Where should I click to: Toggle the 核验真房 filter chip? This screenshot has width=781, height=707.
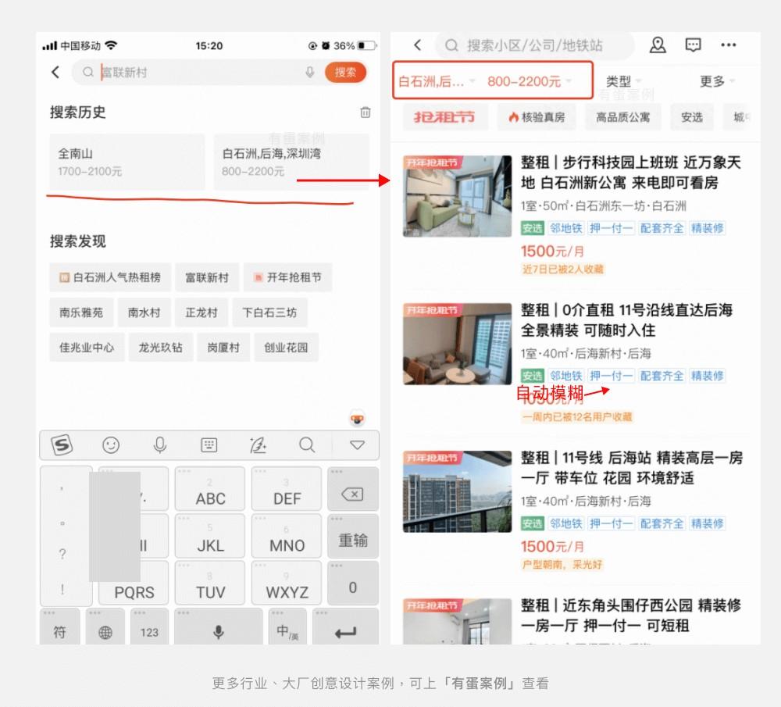tap(537, 117)
